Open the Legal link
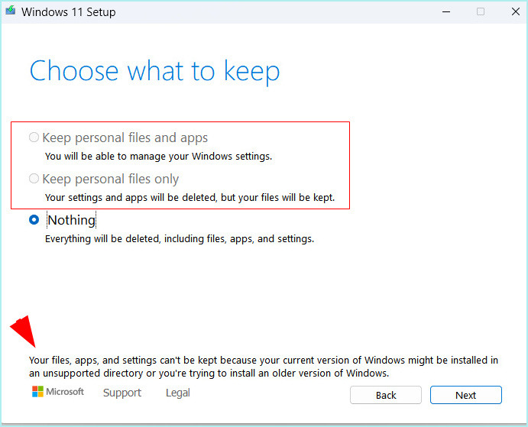Image resolution: width=528 pixels, height=427 pixels. coord(178,393)
